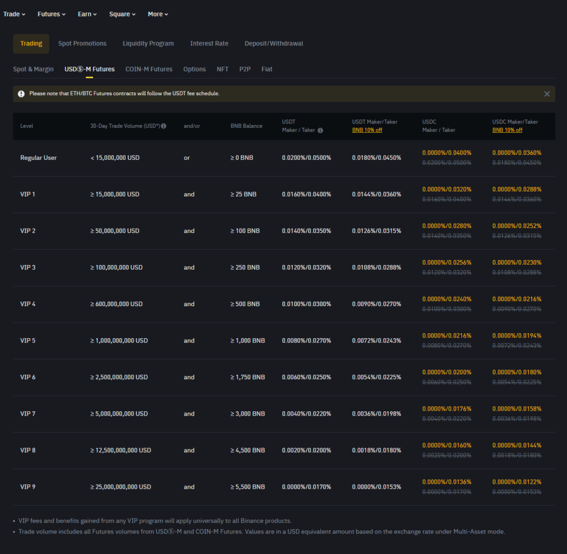
Task: Switch to the Spot Promotions tab
Action: (x=83, y=44)
